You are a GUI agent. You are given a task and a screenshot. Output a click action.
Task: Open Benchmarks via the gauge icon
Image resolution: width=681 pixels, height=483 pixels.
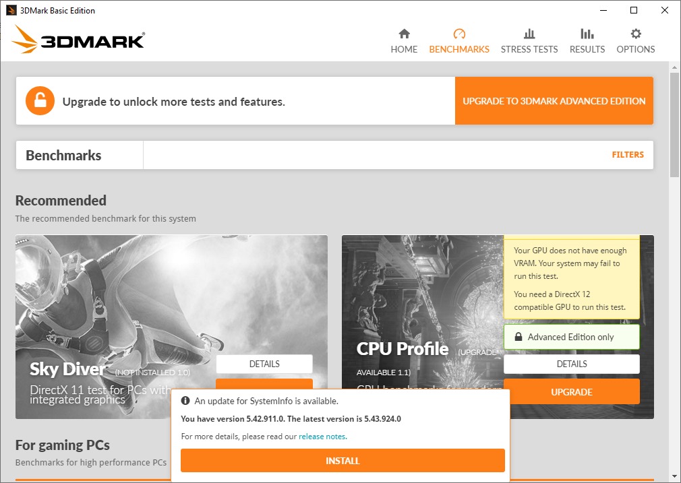459,34
